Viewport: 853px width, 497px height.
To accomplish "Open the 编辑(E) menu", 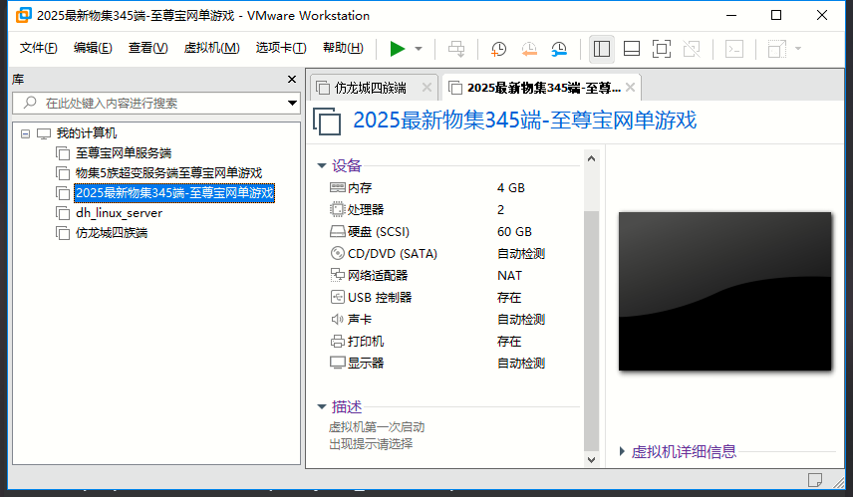I will tap(93, 48).
